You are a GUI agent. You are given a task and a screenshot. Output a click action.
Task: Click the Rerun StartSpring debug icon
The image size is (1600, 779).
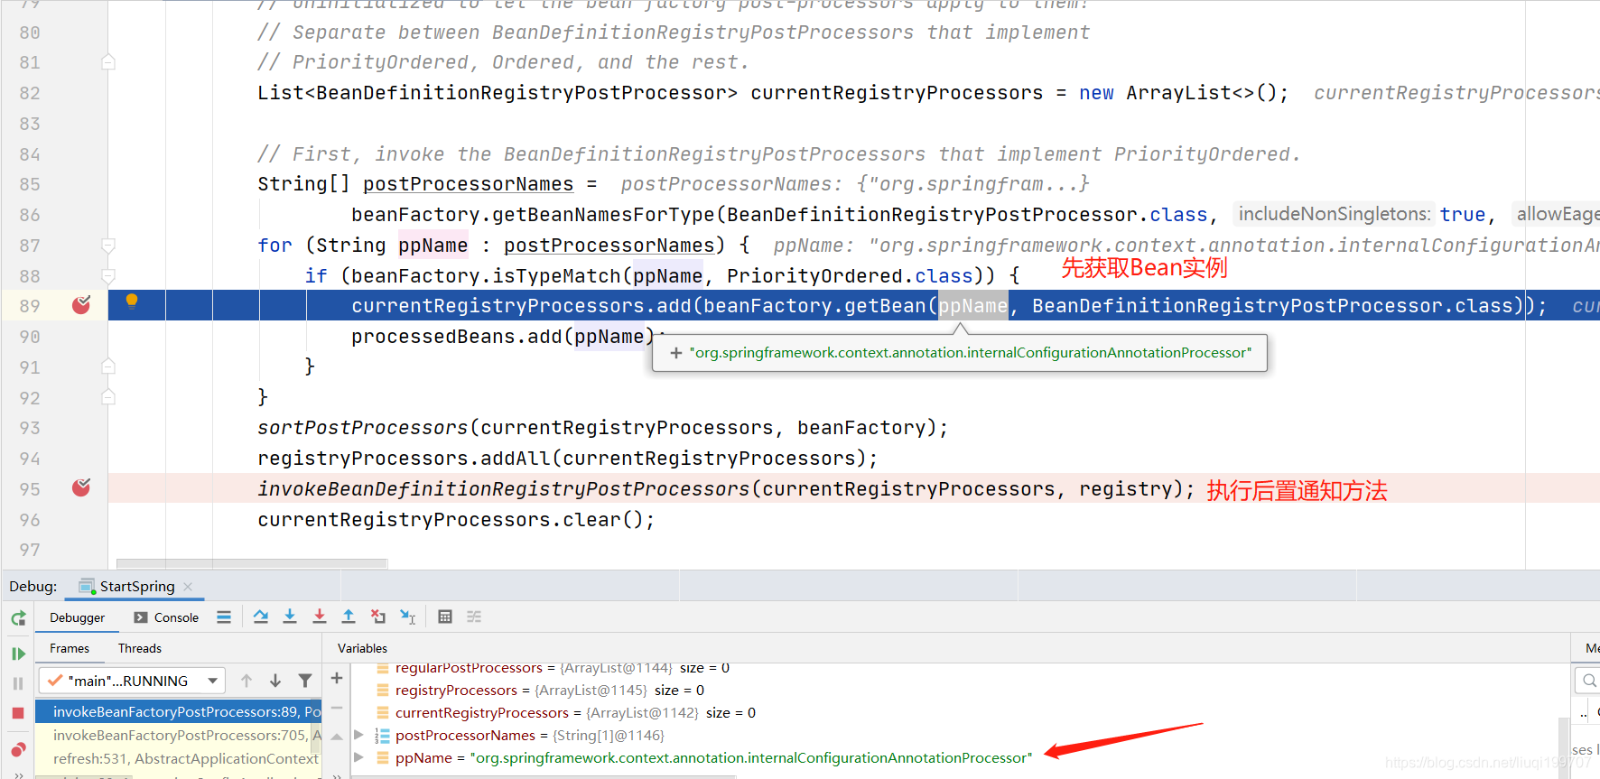(x=18, y=618)
